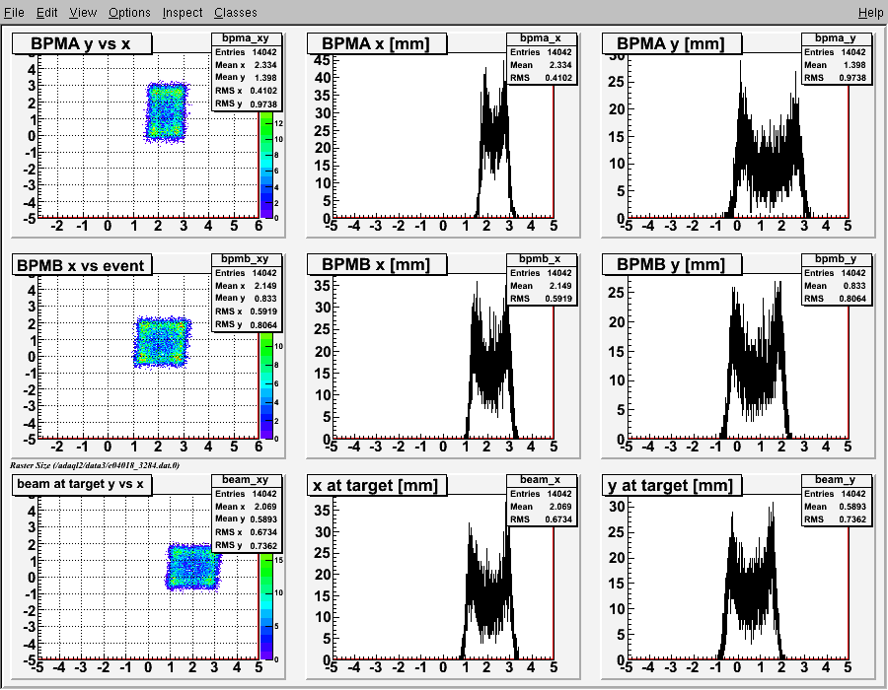Click the beam at target scatter cluster

193,567
